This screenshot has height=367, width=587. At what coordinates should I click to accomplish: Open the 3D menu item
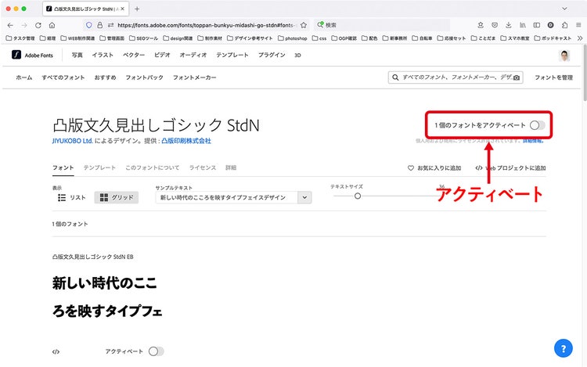click(297, 56)
